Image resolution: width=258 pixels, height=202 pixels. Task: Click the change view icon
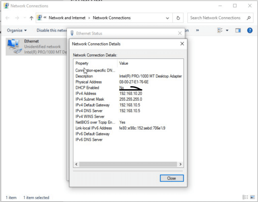pos(220,30)
